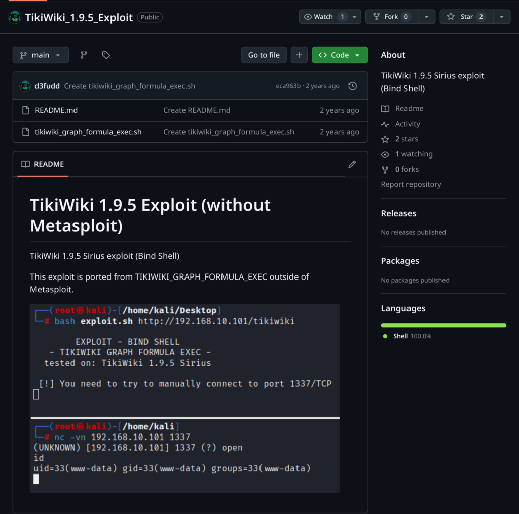View the 1 watching link
The width and height of the screenshot is (519, 514).
(x=414, y=154)
